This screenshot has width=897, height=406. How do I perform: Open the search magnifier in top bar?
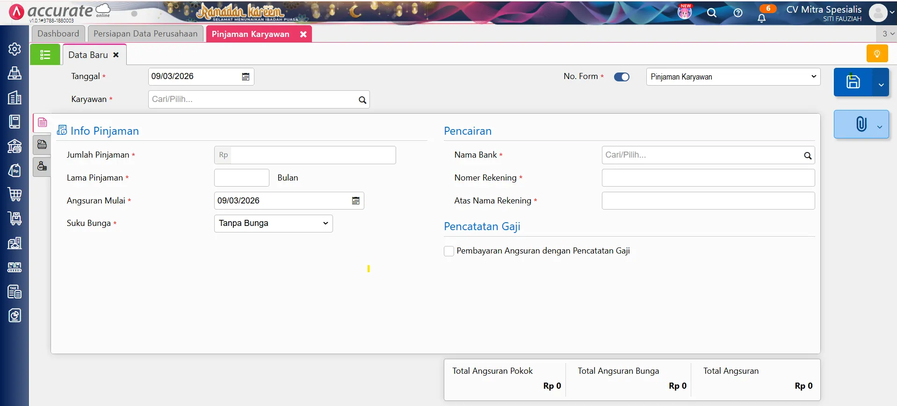click(711, 13)
